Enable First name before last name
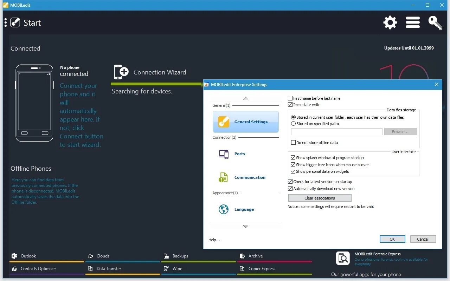Viewport: 450px width, 281px height. click(290, 98)
